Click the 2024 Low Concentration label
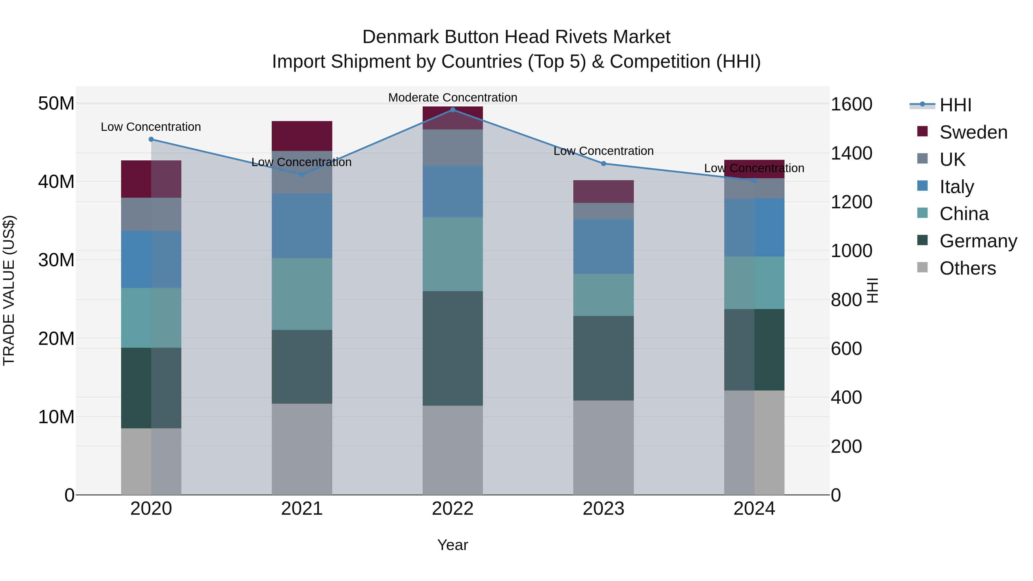The height and width of the screenshot is (581, 1033). coord(754,168)
